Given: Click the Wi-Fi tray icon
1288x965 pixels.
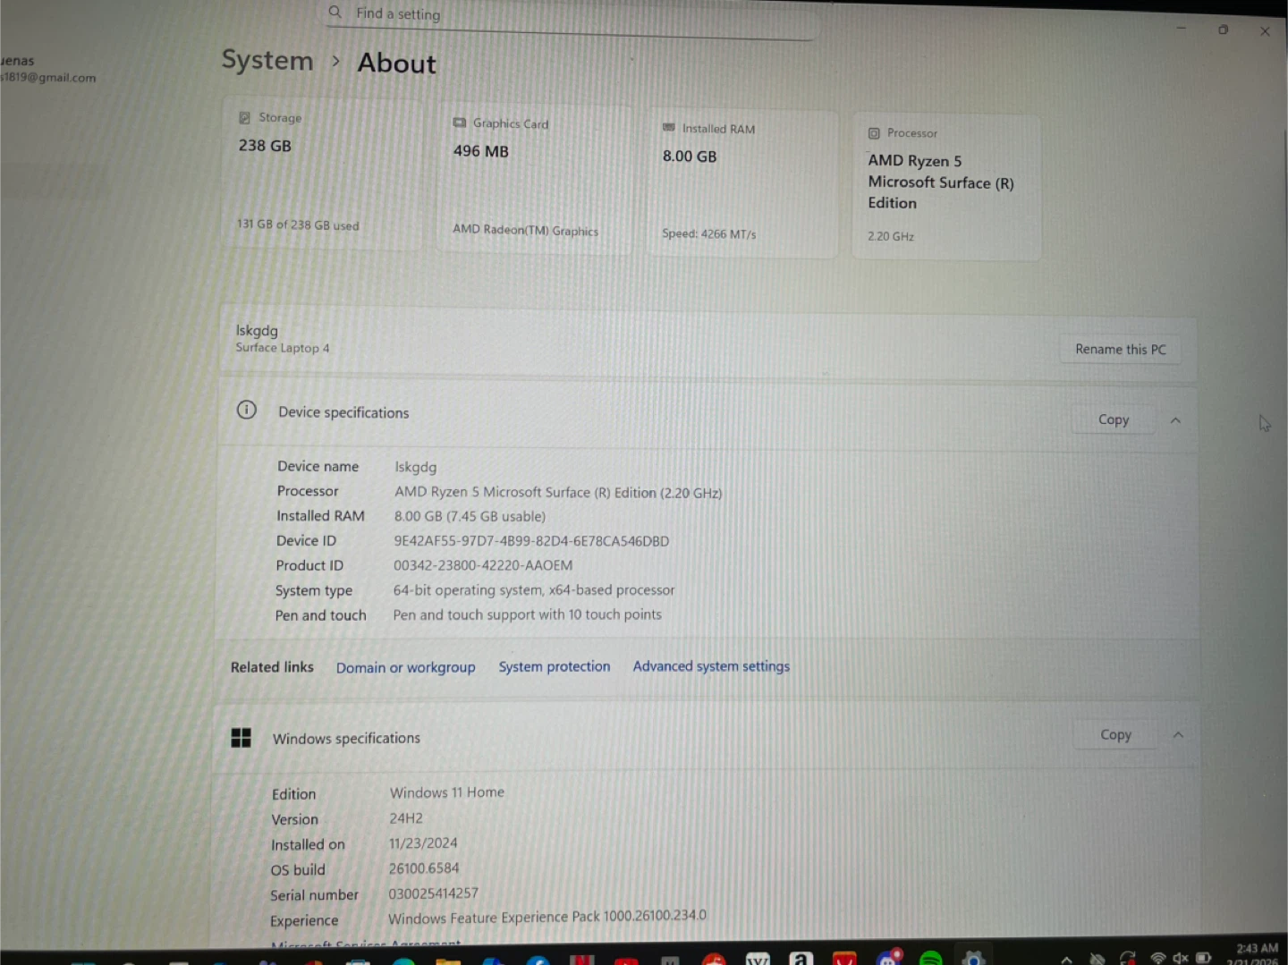Looking at the screenshot, I should coord(1158,959).
